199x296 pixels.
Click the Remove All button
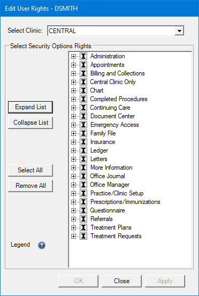(x=30, y=186)
